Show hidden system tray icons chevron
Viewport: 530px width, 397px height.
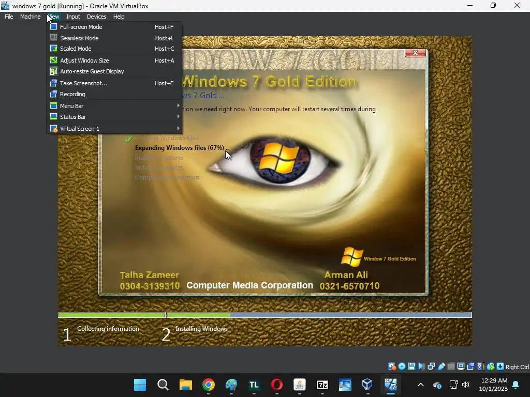pos(421,385)
